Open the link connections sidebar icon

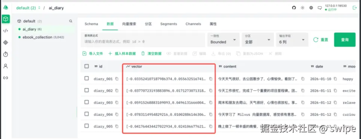coord(6,78)
